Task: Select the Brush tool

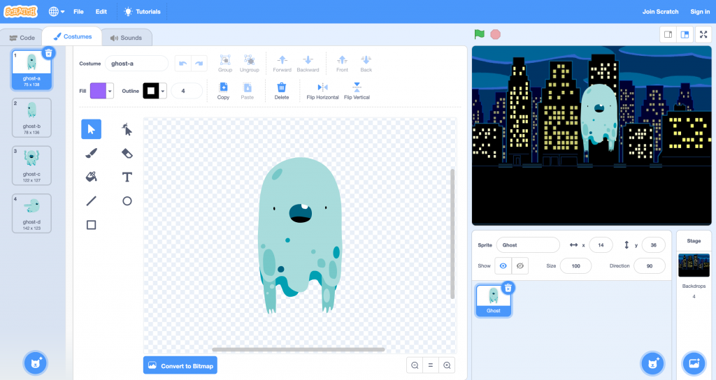Action: click(92, 153)
